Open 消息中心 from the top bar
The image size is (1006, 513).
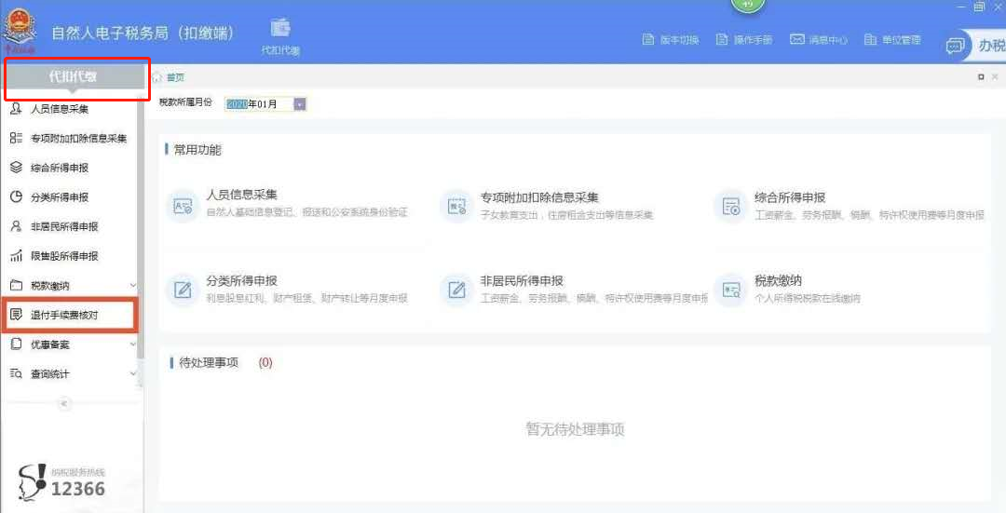click(x=819, y=40)
